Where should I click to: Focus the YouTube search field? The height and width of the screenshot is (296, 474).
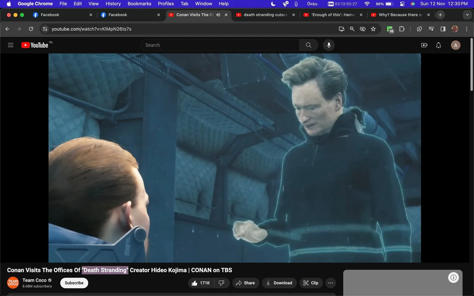(220, 45)
